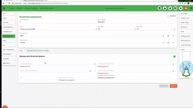Open the user profile icon in header
This screenshot has height=108, width=193.
(165, 8)
